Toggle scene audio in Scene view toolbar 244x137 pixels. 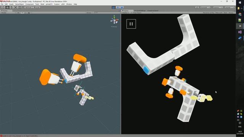coord(26,13)
